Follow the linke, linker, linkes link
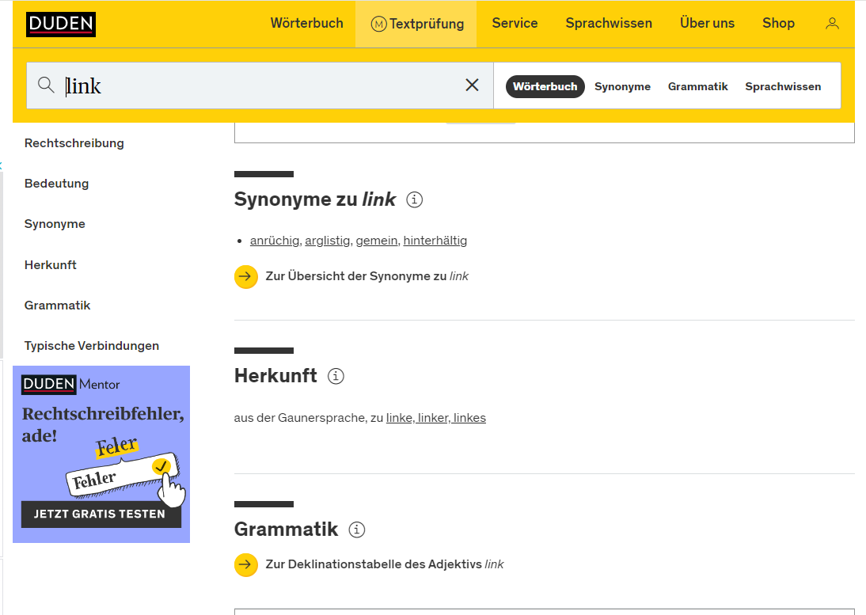 [x=436, y=418]
